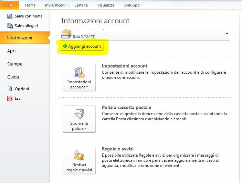The image size is (242, 183).
Task: Choose Apri from the backstage menu
Action: click(x=11, y=51)
